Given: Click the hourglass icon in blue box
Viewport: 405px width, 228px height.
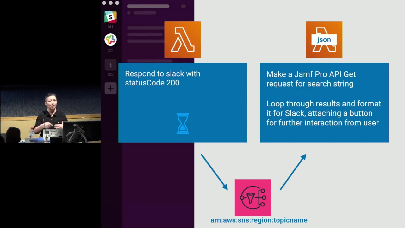Looking at the screenshot, I should tap(183, 123).
